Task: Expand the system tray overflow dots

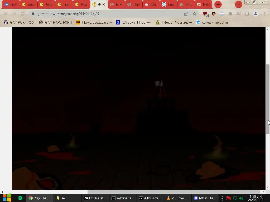Action: [x=222, y=198]
